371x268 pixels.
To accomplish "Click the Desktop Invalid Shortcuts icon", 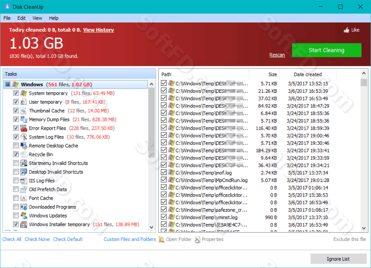I will pyautogui.click(x=24, y=172).
